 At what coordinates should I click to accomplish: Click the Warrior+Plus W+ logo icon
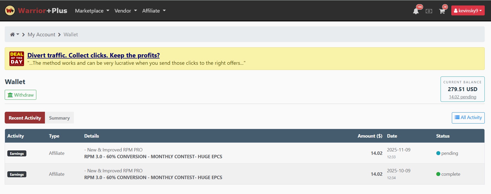tap(10, 11)
